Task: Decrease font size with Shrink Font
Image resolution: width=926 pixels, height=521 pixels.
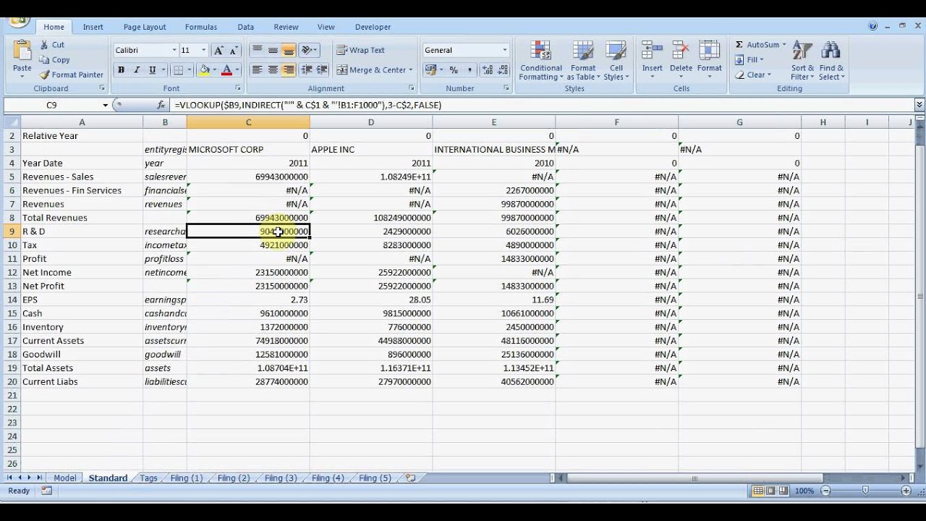Action: click(234, 50)
